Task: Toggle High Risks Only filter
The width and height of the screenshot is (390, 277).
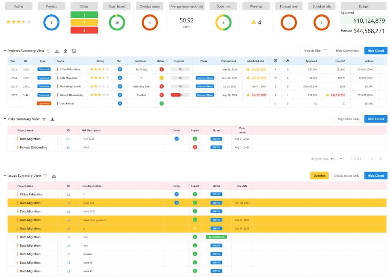Action: [348, 119]
